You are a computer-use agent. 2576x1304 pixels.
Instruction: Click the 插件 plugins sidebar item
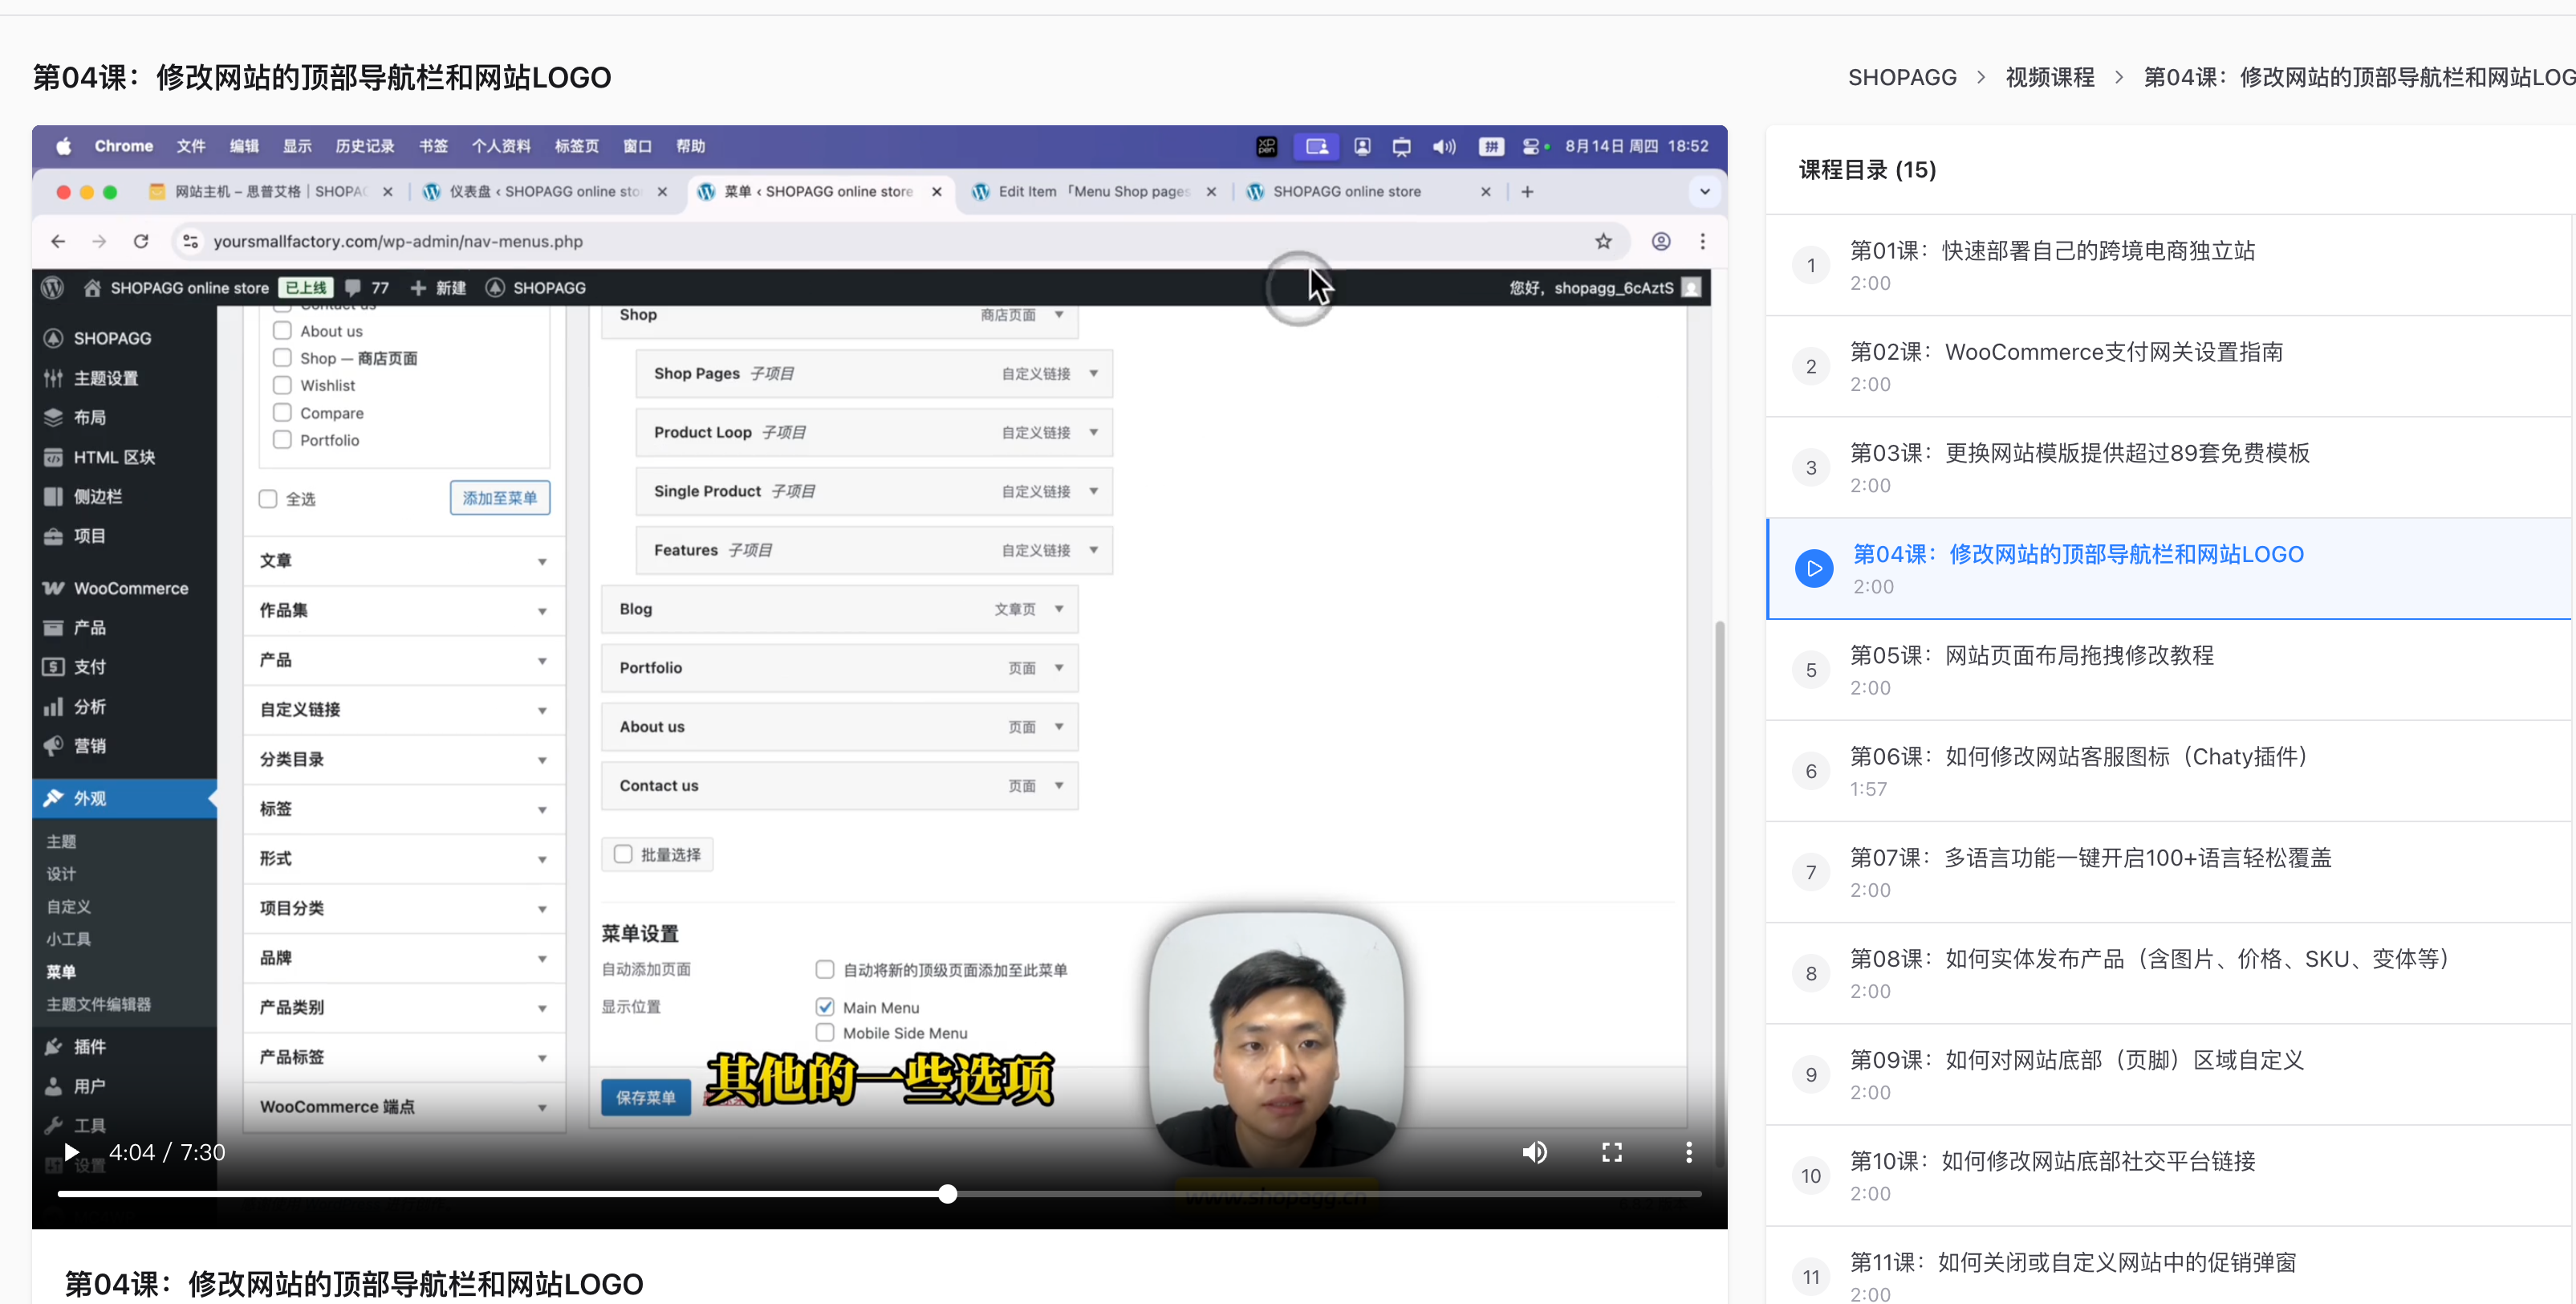pos(89,1045)
